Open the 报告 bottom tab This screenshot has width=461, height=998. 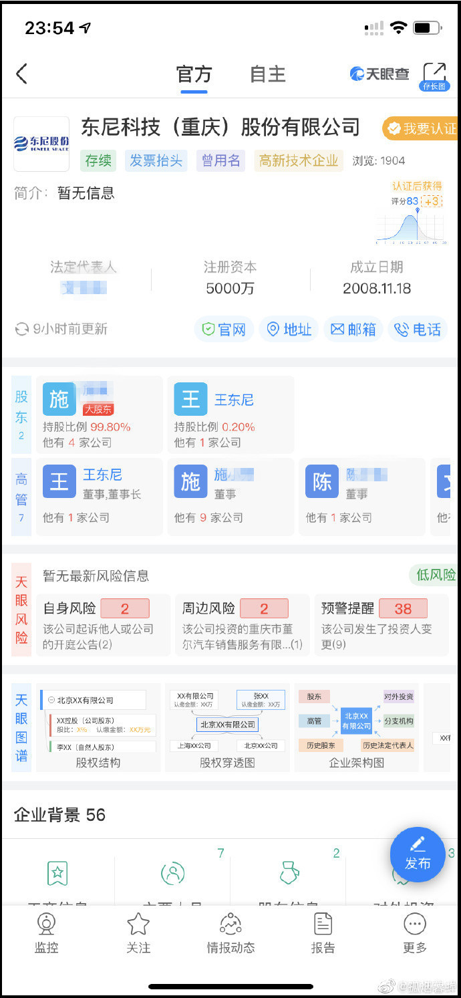pos(323,933)
